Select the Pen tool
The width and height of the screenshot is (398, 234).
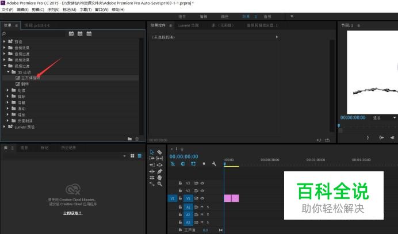tap(160, 171)
